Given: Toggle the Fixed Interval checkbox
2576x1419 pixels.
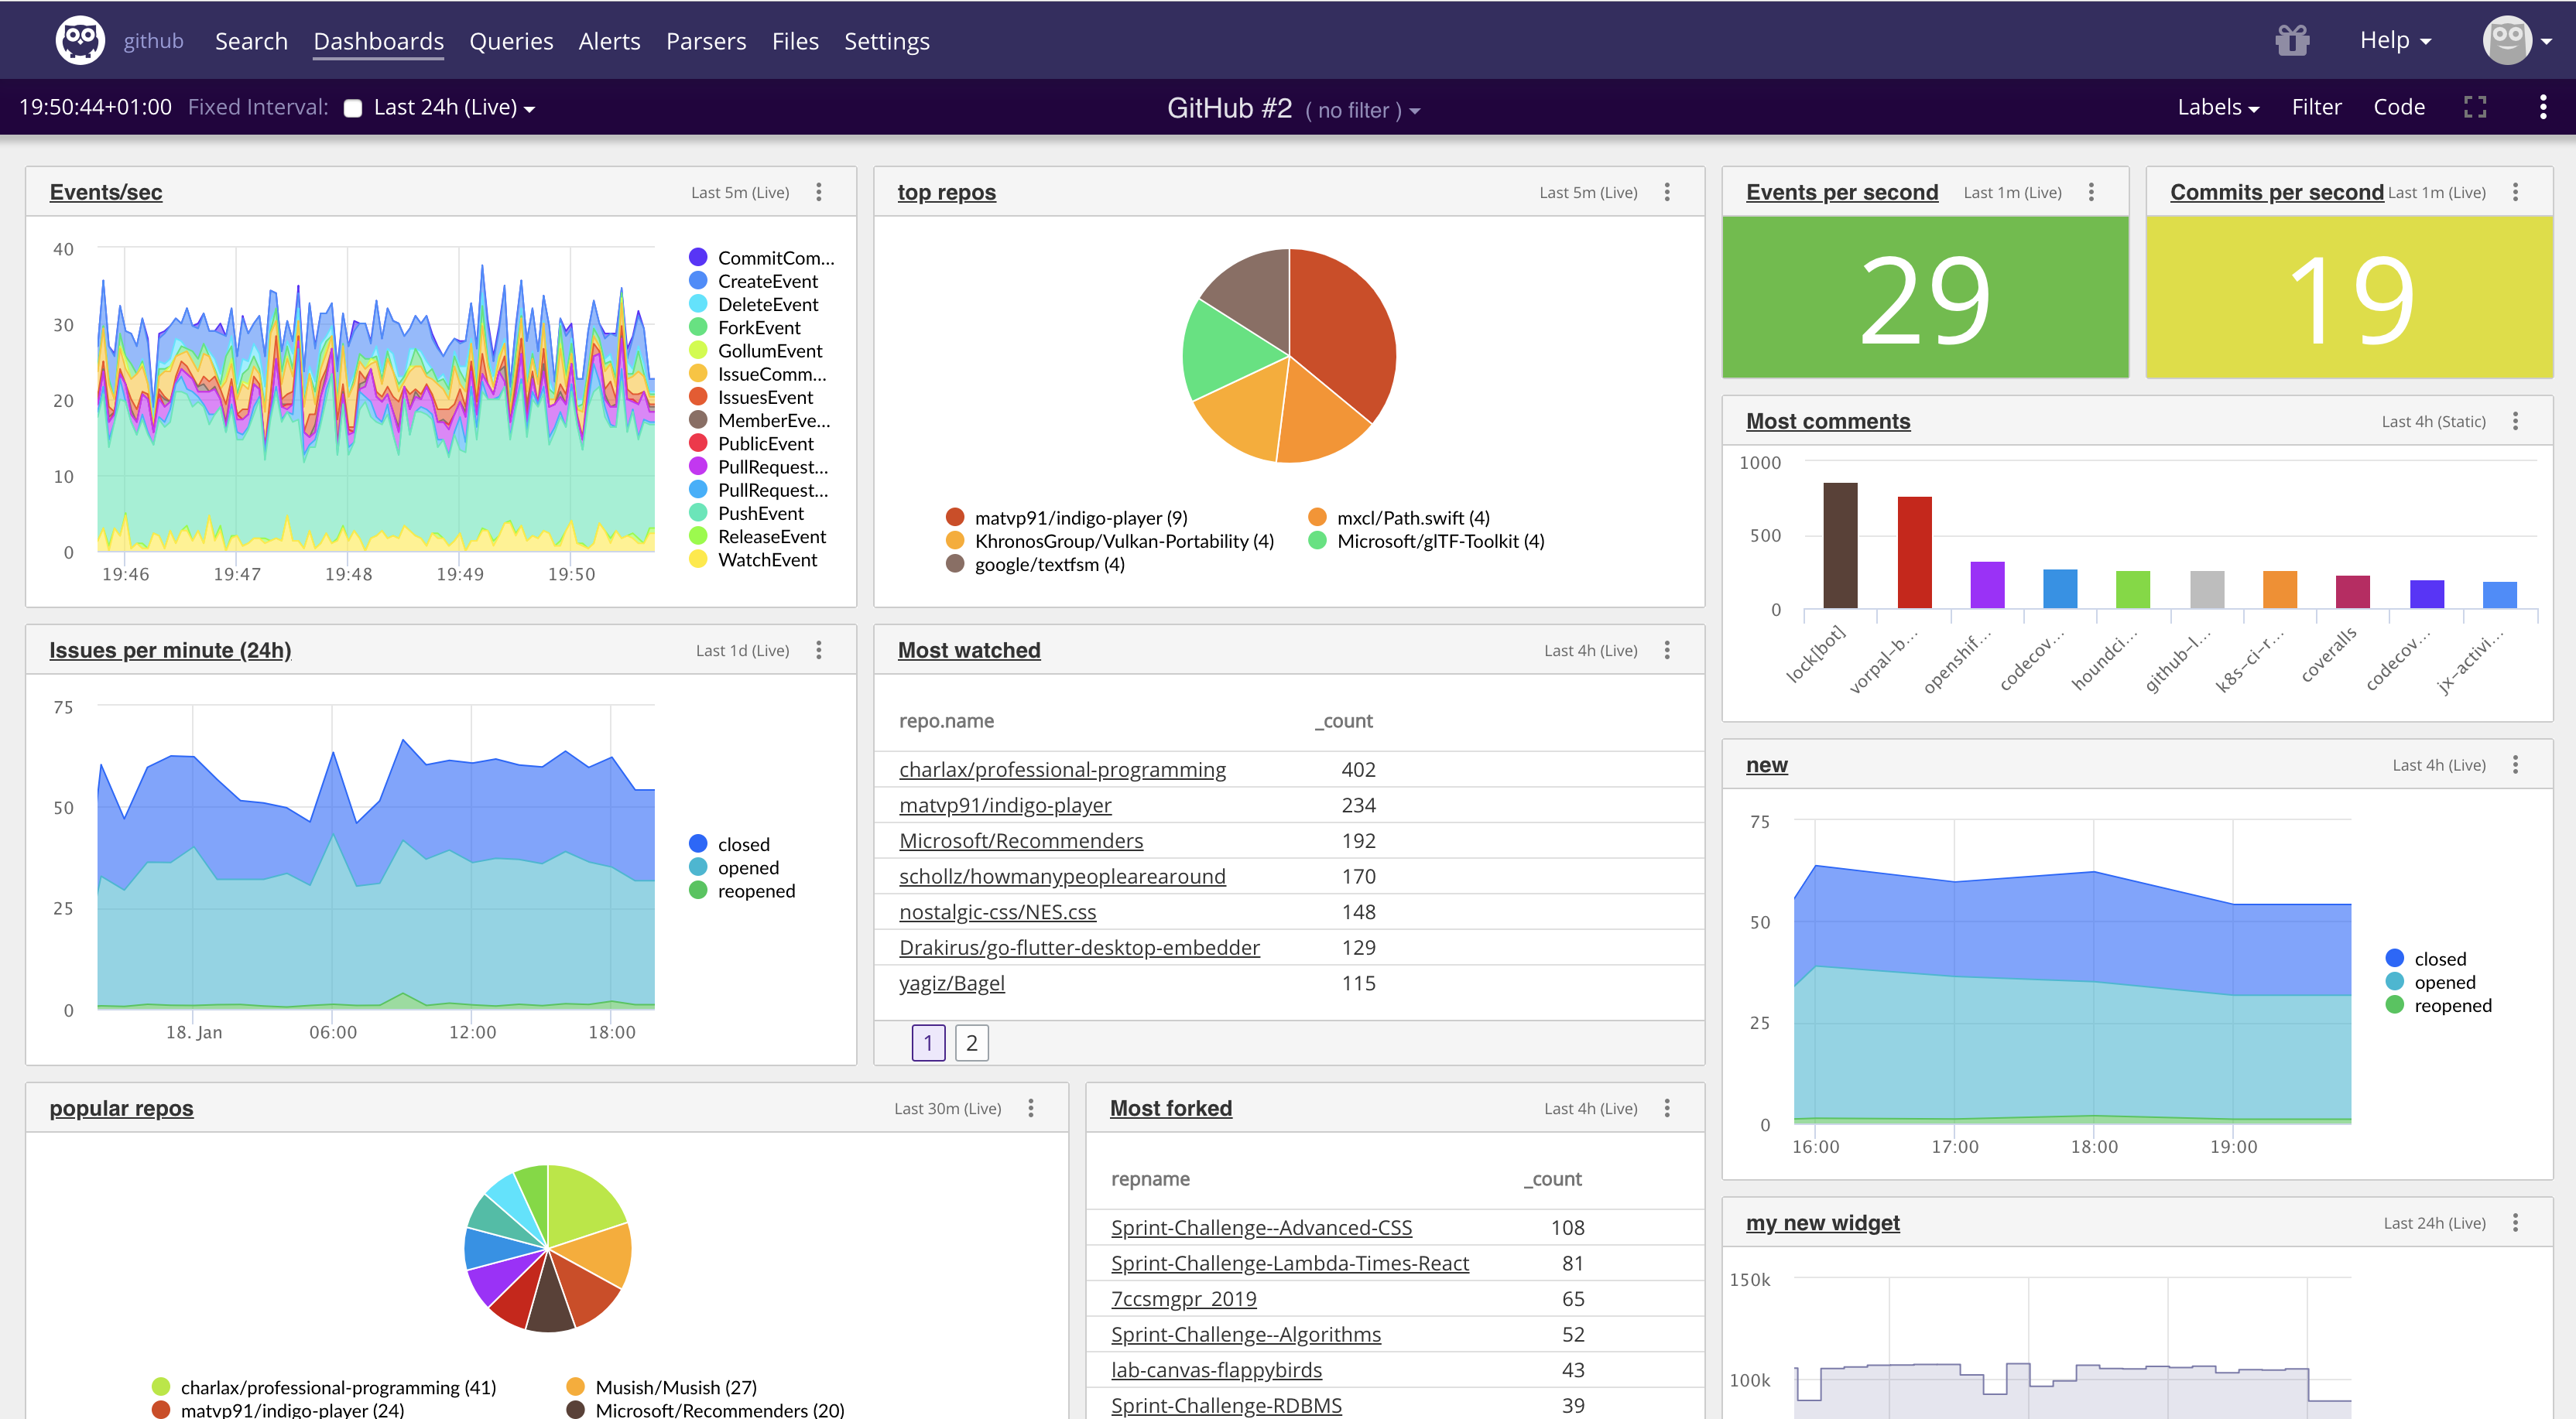Looking at the screenshot, I should [353, 108].
